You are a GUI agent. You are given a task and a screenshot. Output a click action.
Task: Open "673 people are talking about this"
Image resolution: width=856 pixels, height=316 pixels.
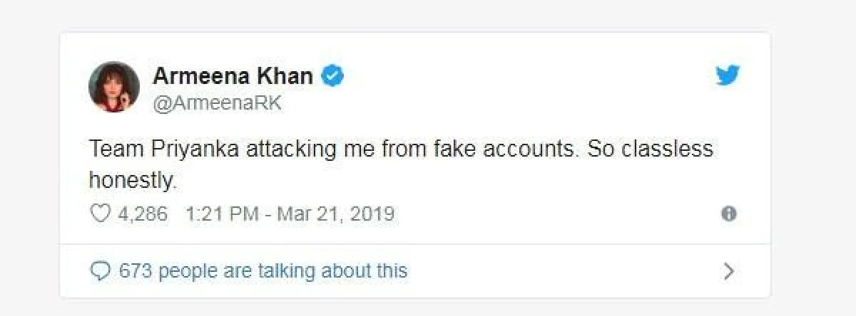coord(263,271)
